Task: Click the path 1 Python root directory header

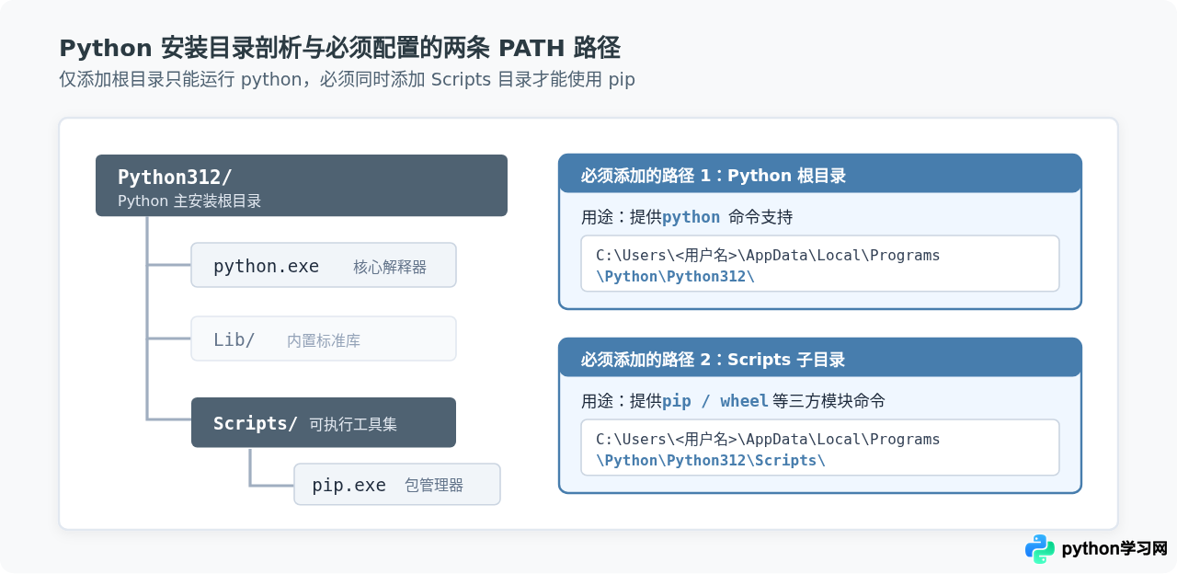Action: [820, 174]
